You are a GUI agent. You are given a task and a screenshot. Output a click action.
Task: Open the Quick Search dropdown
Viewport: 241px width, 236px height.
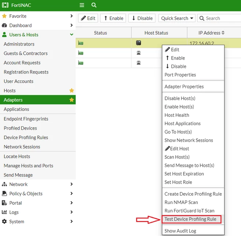click(x=177, y=18)
